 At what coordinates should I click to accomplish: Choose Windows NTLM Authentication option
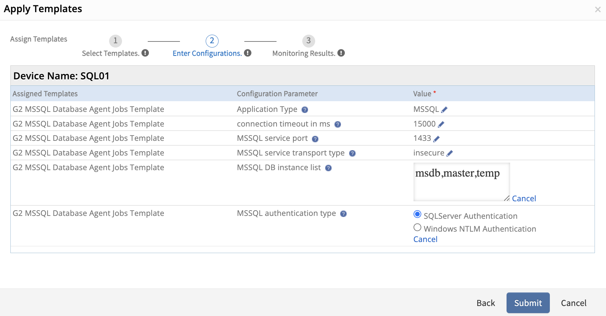pos(417,227)
